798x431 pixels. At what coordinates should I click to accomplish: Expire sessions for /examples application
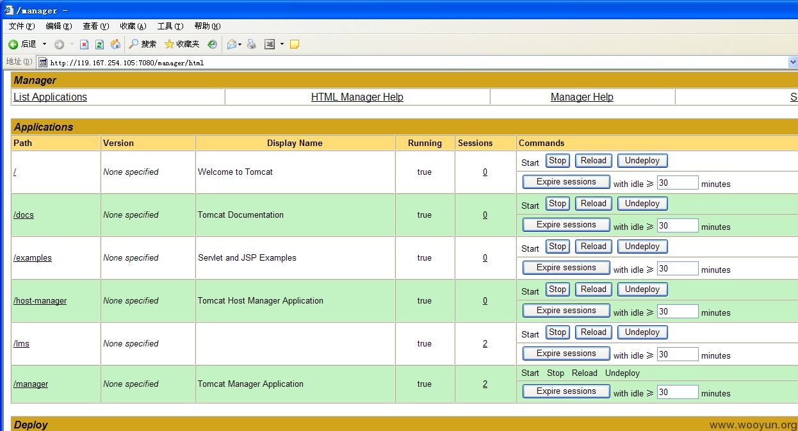[566, 268]
